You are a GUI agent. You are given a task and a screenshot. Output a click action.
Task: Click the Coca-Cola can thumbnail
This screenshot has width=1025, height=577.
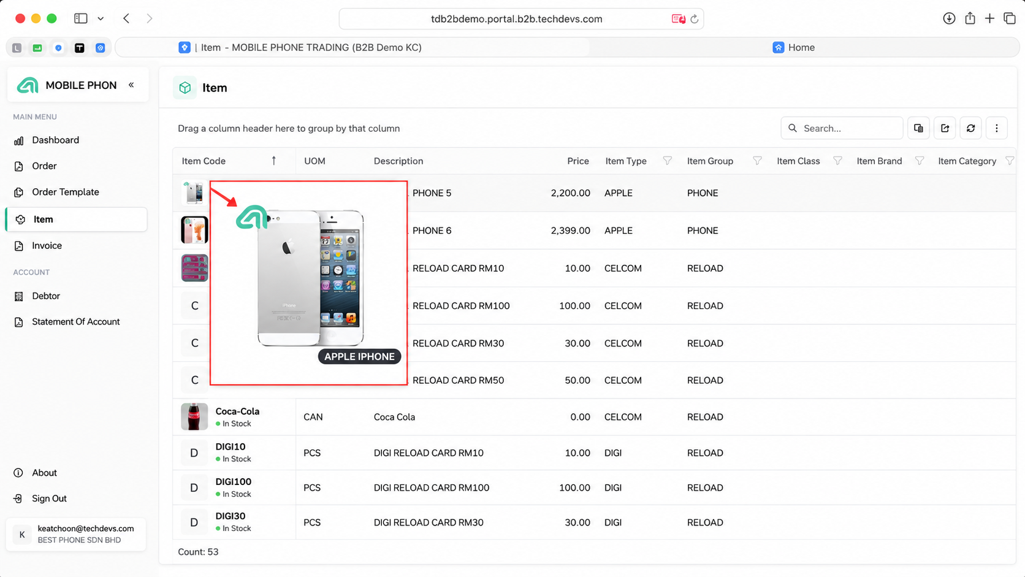point(194,417)
